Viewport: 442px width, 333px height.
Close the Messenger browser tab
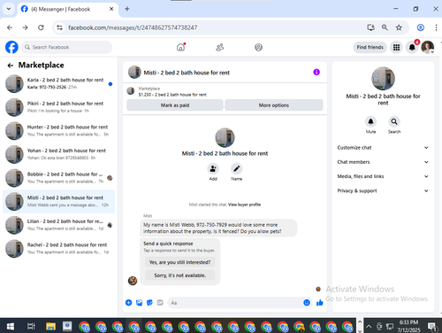111,9
